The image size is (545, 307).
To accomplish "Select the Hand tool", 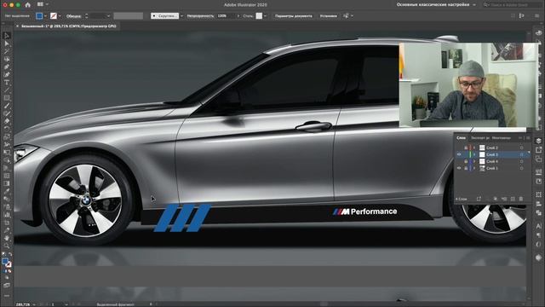I will [7, 238].
